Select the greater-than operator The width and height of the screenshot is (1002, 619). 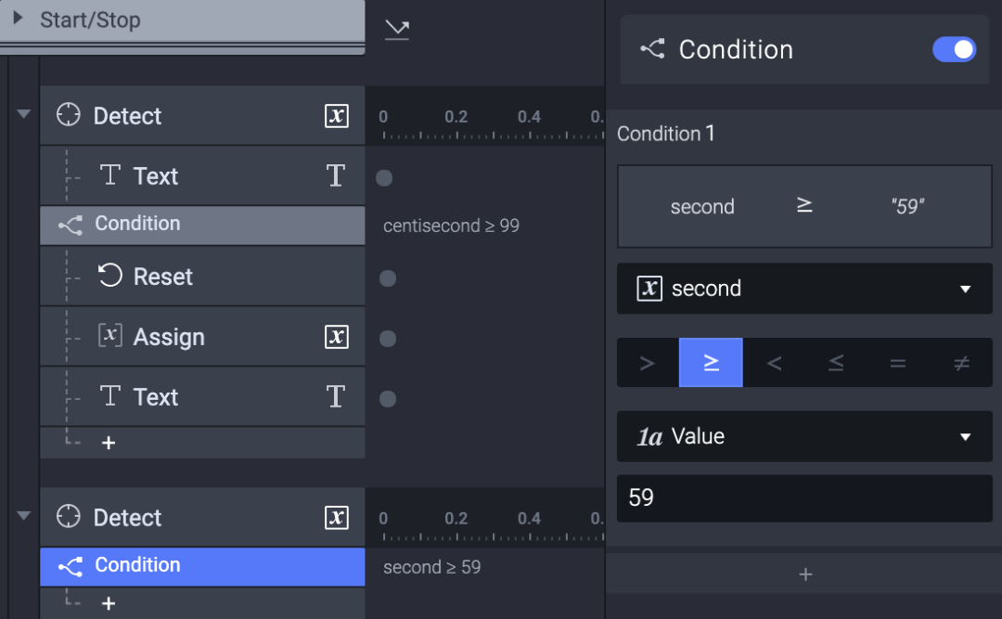tap(648, 363)
